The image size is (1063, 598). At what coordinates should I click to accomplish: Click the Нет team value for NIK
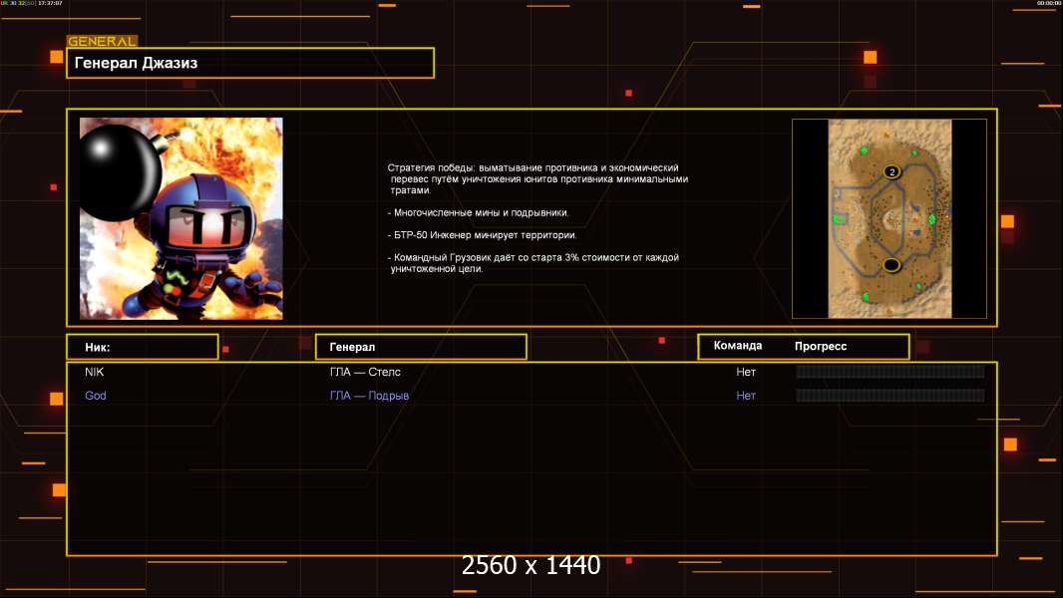tap(746, 372)
